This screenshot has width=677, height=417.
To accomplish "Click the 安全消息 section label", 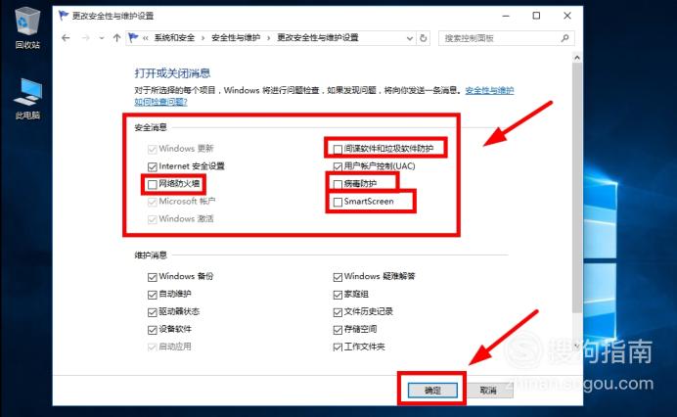I will pos(151,127).
